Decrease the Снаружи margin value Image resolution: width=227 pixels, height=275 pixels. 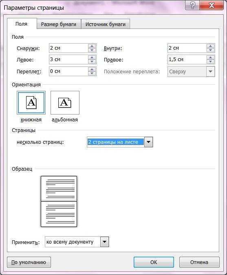pyautogui.click(x=92, y=50)
